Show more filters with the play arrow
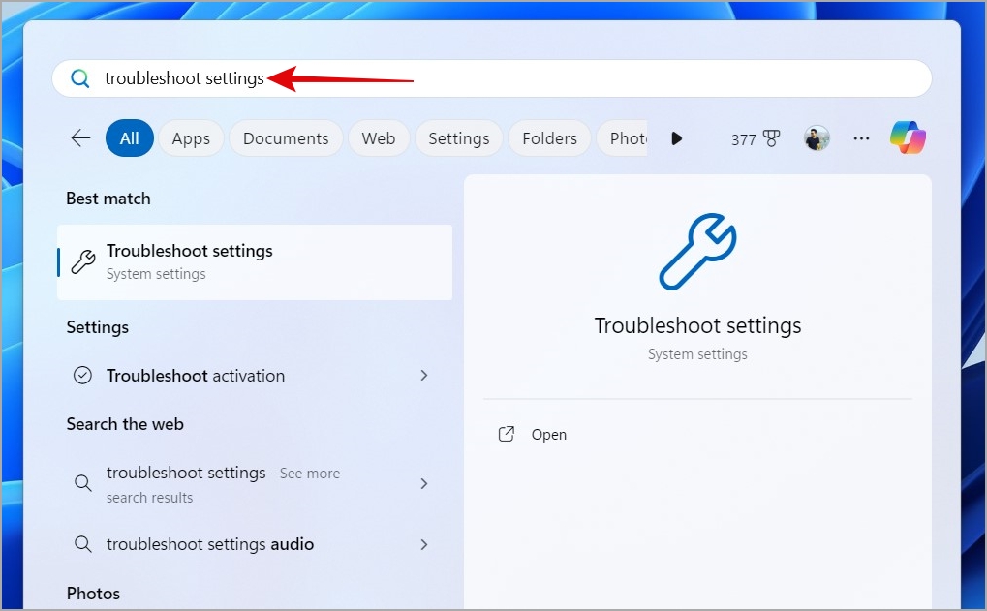The image size is (987, 611). pyautogui.click(x=677, y=138)
